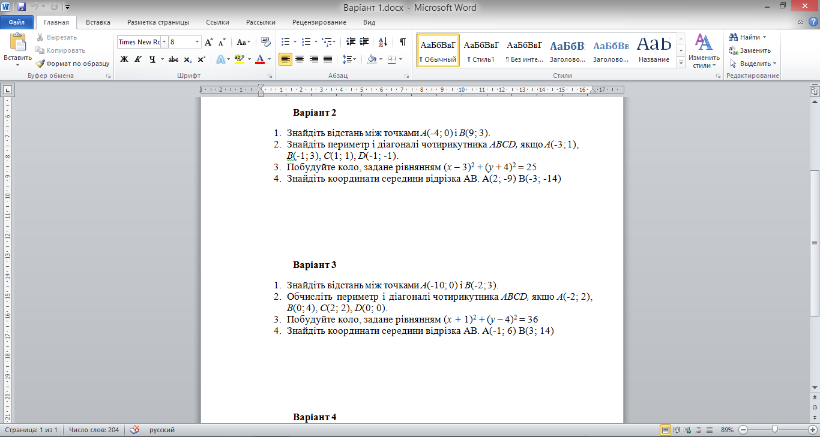Click Replace (Заменить) in editing group

(x=750, y=50)
